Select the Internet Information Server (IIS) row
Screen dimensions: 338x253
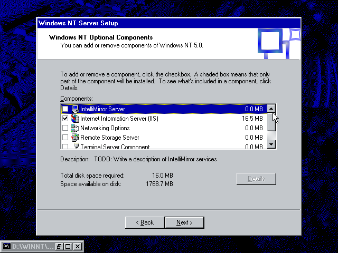pos(164,119)
